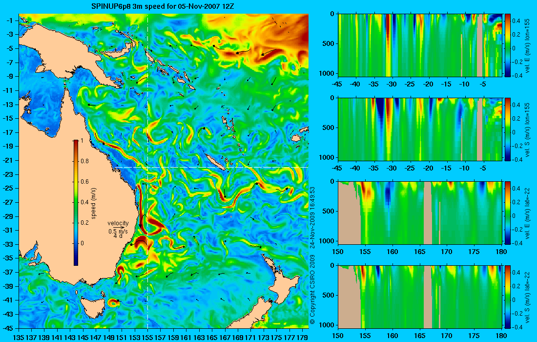This screenshot has width=537, height=342.
Task: Click color bar beside "vel. E (m/s) lon=155"
Action: (507, 45)
